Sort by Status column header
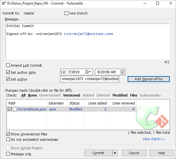176x159 pixels. (76, 103)
